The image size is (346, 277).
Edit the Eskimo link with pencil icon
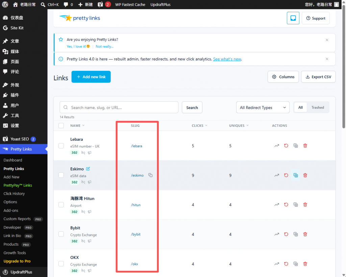click(x=88, y=169)
